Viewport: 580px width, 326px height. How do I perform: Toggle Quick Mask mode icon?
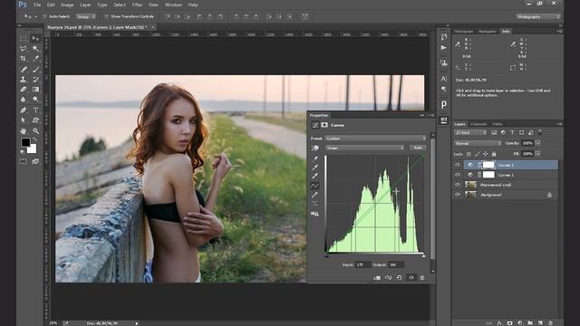(23, 161)
